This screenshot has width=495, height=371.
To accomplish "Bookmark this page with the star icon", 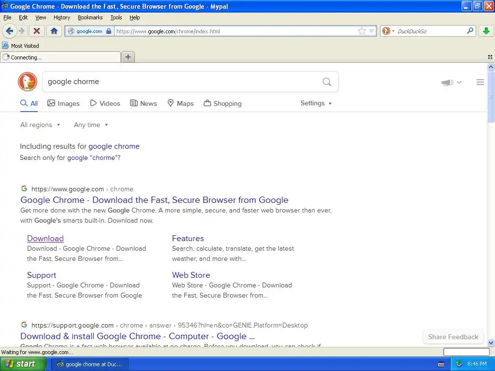I will (x=362, y=31).
